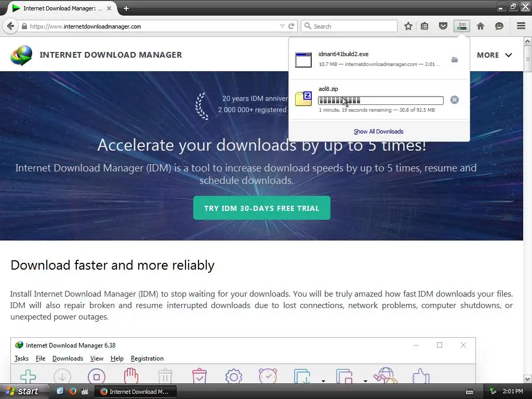
Task: Click the Resume down-arrow circle icon
Action: [62, 377]
